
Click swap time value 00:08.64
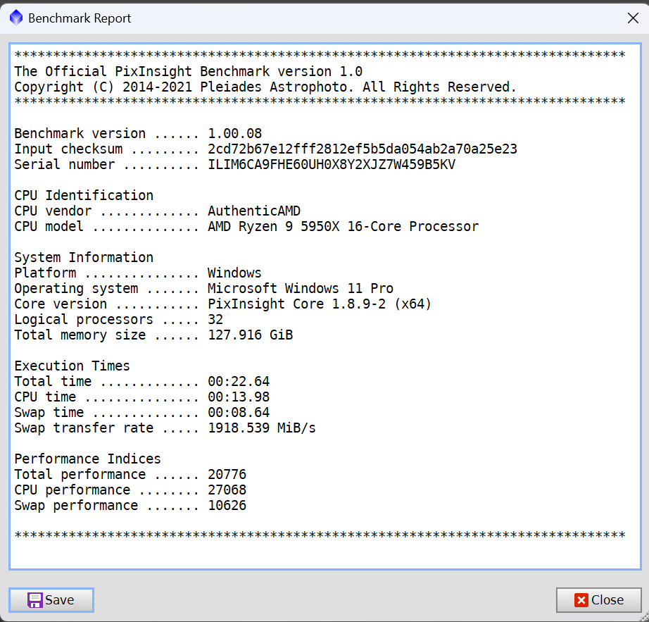[x=239, y=413]
